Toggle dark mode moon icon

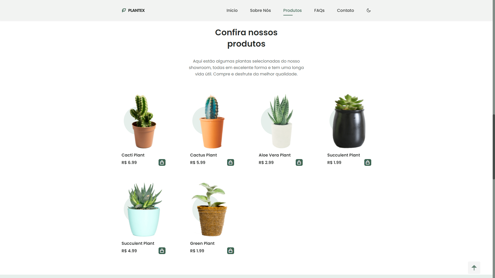pyautogui.click(x=368, y=10)
